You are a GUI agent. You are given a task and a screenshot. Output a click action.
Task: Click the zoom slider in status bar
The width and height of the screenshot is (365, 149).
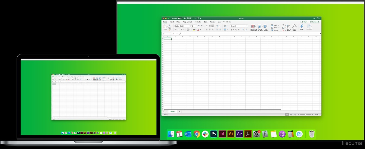tap(306, 115)
